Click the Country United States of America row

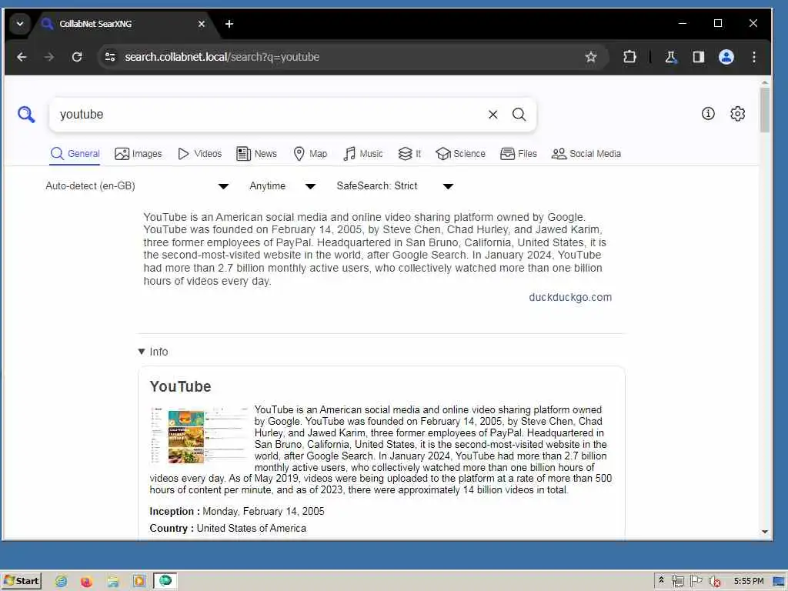point(228,528)
